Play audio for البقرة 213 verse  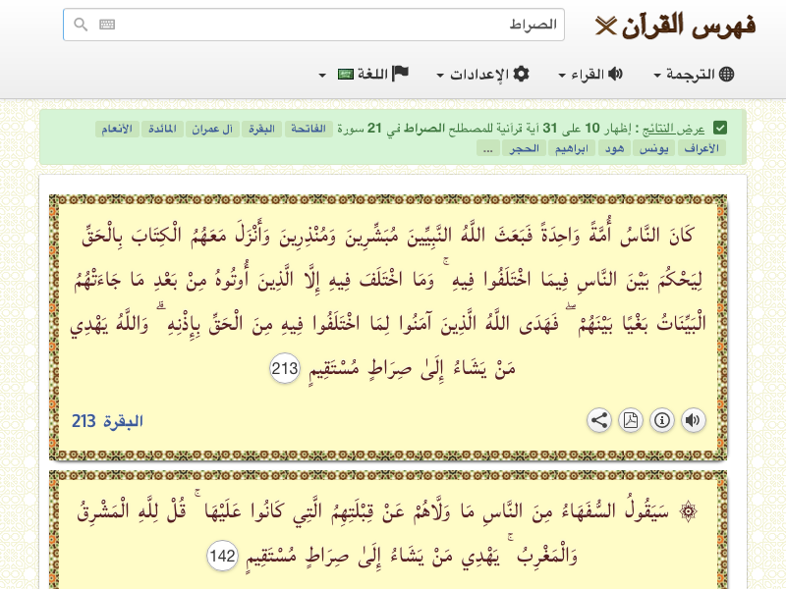coord(693,420)
